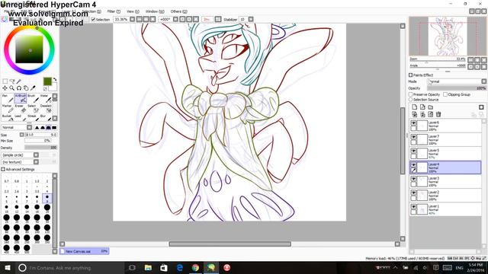This screenshot has height=274, width=488.
Task: Select Layer4 in the layer list
Action: 445,167
